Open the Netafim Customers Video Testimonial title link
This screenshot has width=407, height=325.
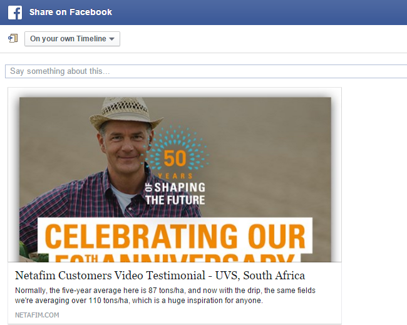(160, 276)
